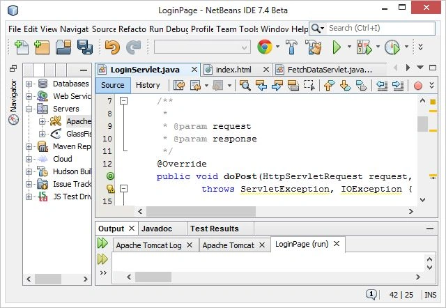Viewport: 446px width, 308px height.
Task: Open the empty project configuration combo box
Action: pyautogui.click(x=202, y=47)
